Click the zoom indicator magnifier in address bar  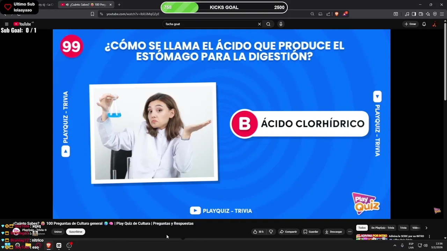tap(312, 14)
